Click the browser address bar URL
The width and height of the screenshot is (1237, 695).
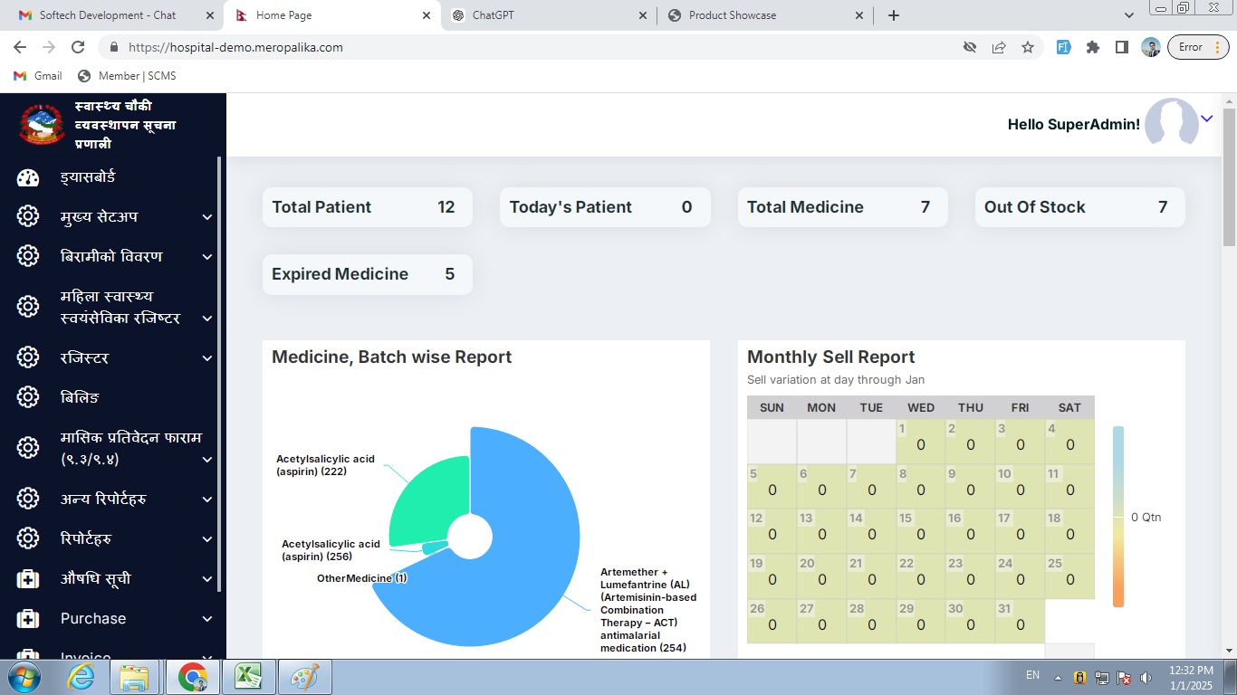pyautogui.click(x=235, y=47)
